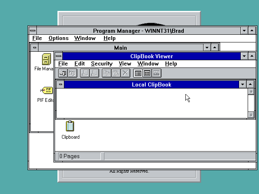Click the ClipBook Viewer title bar
The height and width of the screenshot is (194, 259).
coord(151,56)
